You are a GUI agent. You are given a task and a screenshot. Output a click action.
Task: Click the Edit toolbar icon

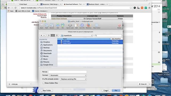pyautogui.click(x=76, y=26)
